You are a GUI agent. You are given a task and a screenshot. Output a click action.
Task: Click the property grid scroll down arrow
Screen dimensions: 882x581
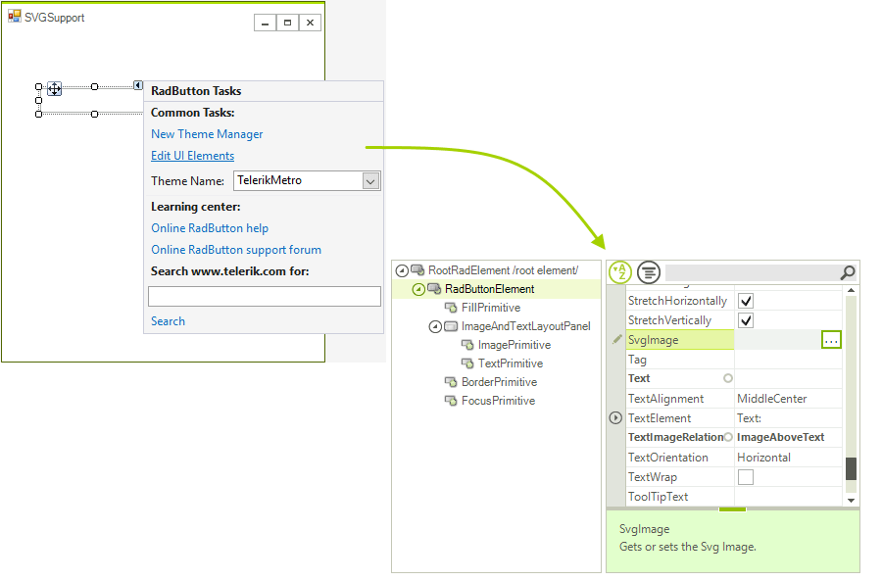coord(851,500)
